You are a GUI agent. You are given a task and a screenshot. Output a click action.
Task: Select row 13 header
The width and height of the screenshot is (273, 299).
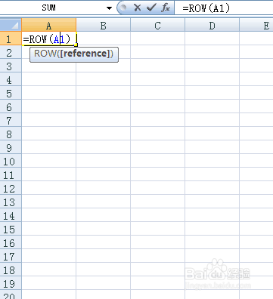11,202
